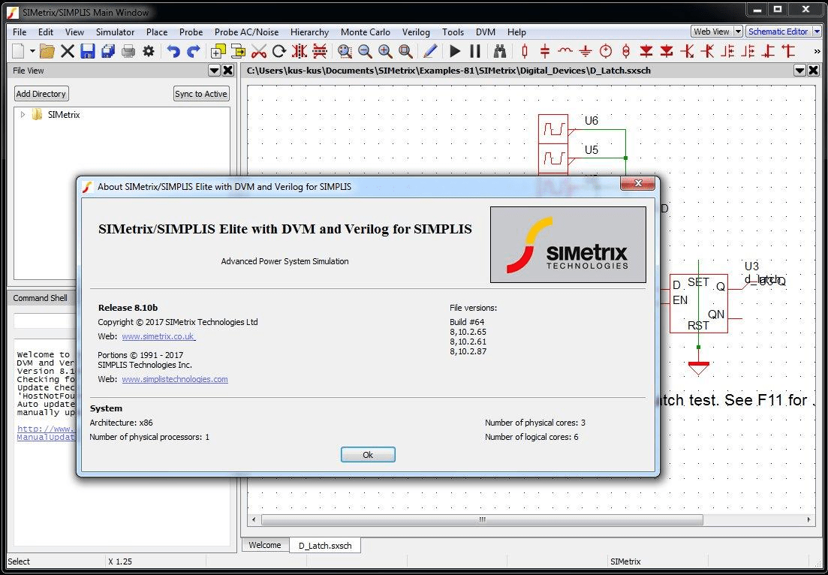
Task: Open the File menu
Action: [20, 32]
